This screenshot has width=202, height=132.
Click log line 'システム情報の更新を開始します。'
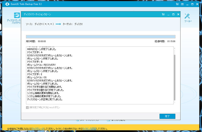pyautogui.click(x=43, y=93)
